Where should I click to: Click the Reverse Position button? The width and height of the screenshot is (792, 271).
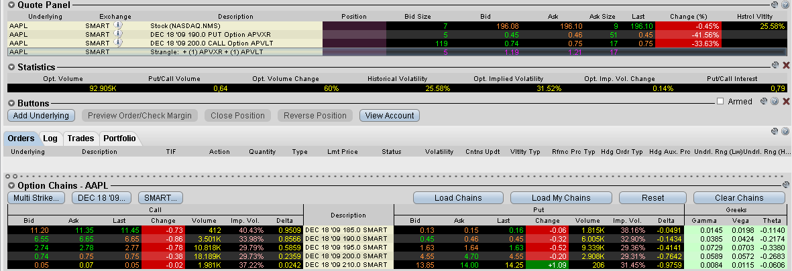point(315,115)
